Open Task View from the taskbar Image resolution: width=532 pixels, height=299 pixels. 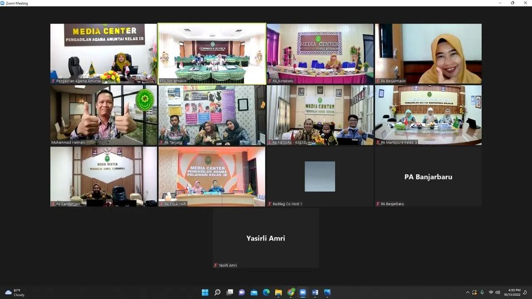(x=230, y=293)
